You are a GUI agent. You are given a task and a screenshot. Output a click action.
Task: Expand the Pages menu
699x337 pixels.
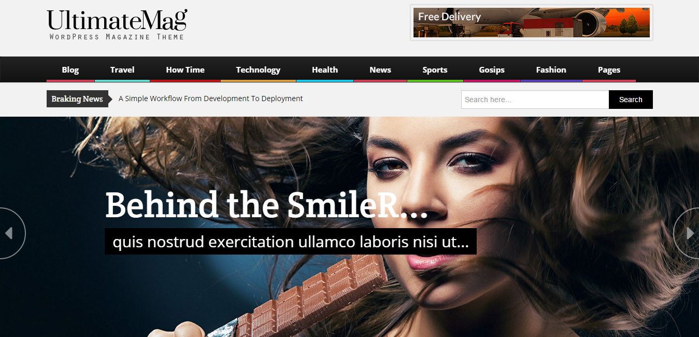(609, 69)
